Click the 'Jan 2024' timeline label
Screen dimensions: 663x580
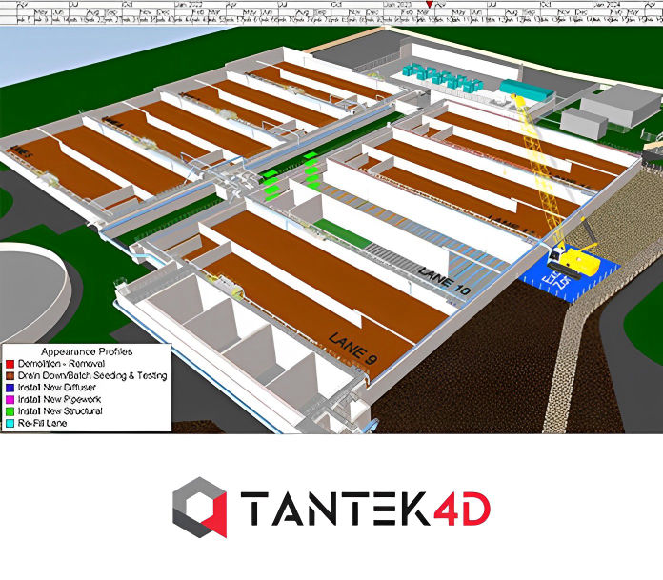(x=607, y=4)
